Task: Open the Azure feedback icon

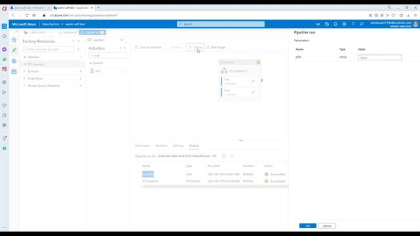Action: coord(362,24)
